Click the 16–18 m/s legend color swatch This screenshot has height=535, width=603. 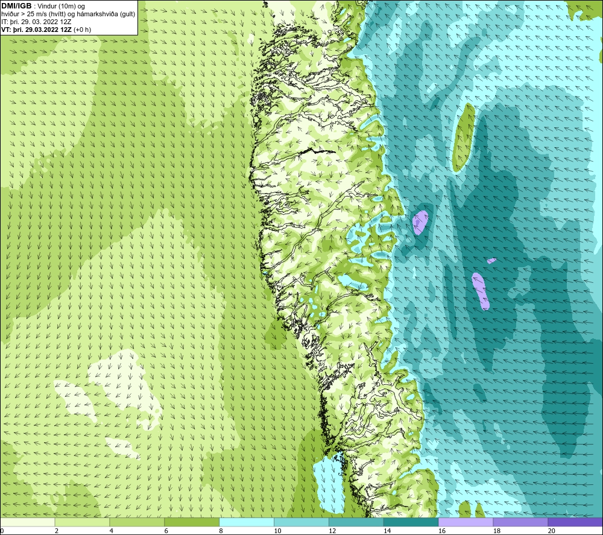tap(466, 522)
